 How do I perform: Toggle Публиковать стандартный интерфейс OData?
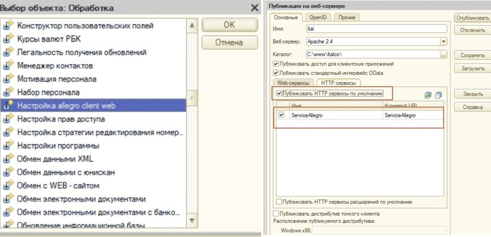tap(276, 73)
